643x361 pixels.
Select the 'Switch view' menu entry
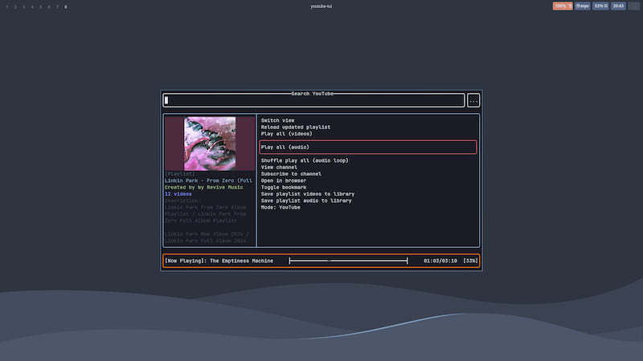277,120
